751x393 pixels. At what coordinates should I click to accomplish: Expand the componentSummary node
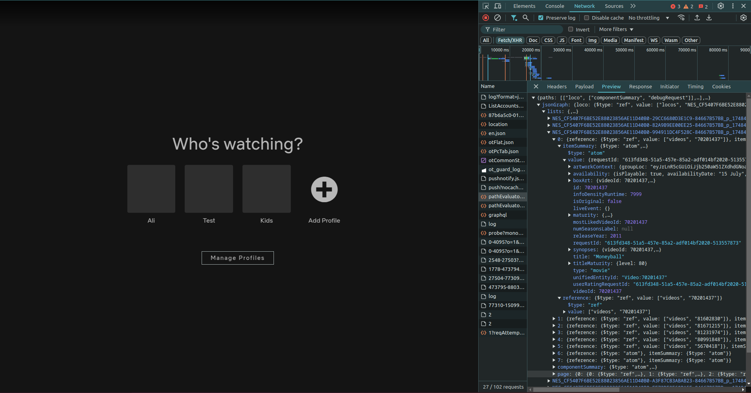[x=554, y=367]
